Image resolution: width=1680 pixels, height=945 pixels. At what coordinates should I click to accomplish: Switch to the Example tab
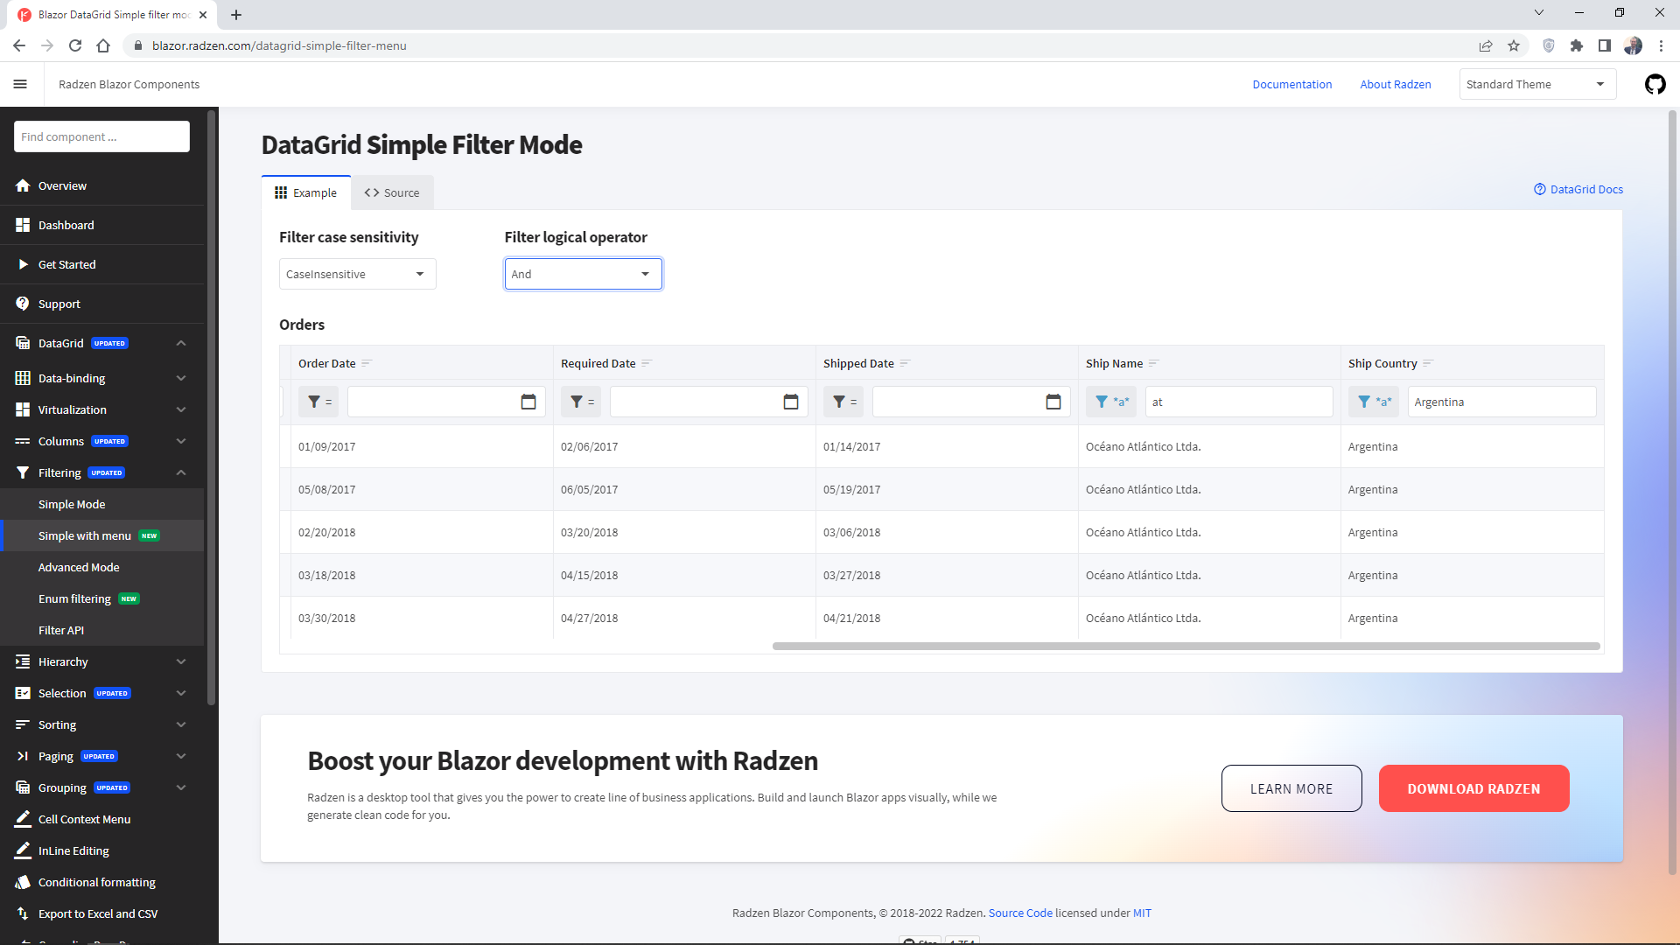coord(306,192)
